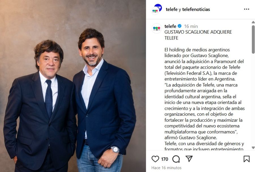Click the 16 min timestamp
The image size is (255, 172).
(x=191, y=26)
